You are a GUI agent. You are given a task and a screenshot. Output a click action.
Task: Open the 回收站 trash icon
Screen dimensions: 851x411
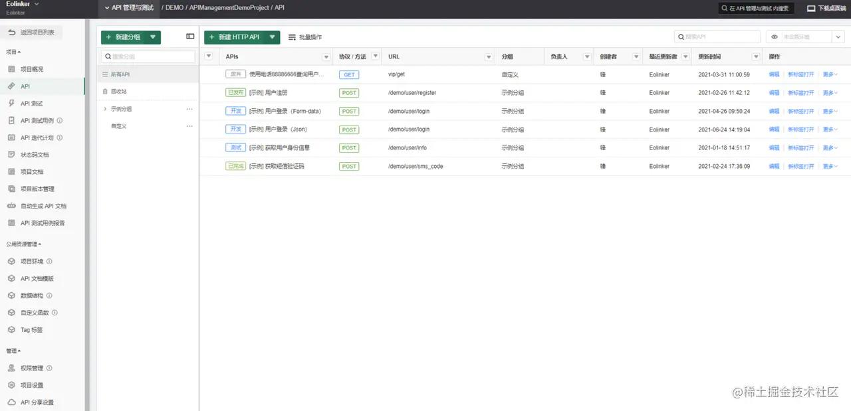[x=105, y=92]
